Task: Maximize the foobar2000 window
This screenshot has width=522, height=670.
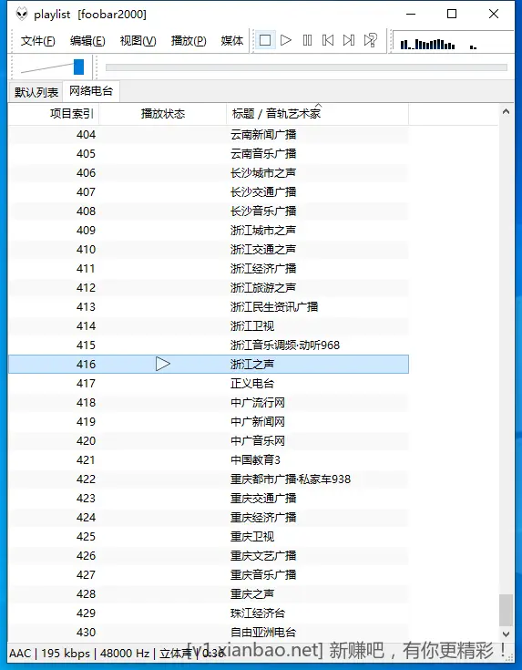Action: tap(452, 14)
